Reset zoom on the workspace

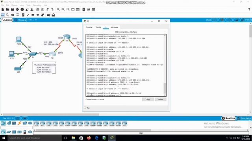click(63, 9)
